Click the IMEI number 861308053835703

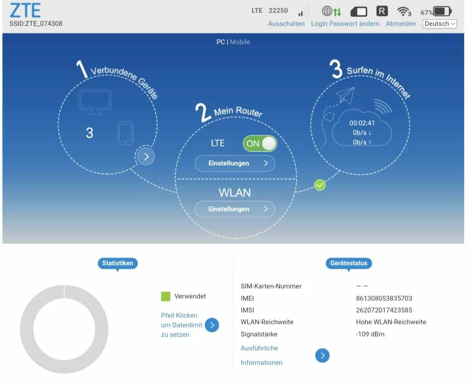[384, 298]
